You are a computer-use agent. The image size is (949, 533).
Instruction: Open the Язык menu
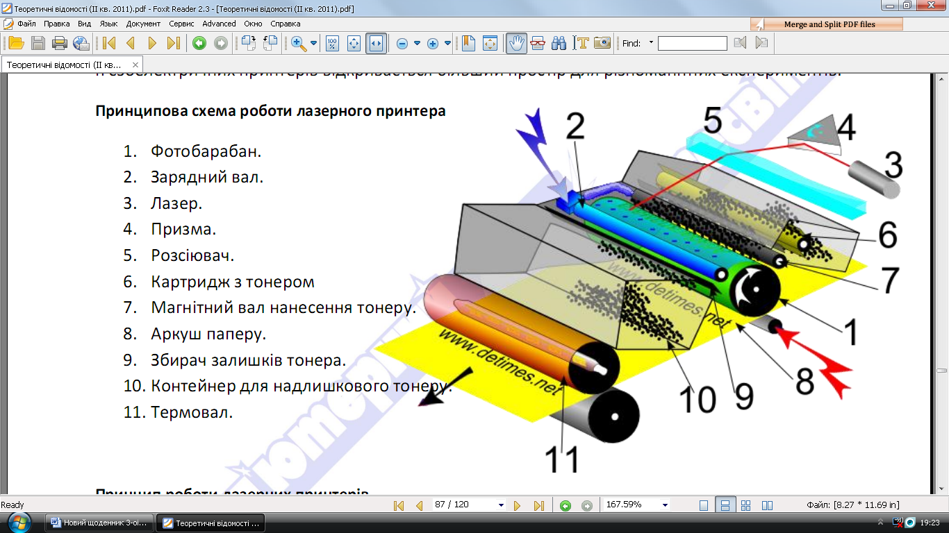pos(108,24)
